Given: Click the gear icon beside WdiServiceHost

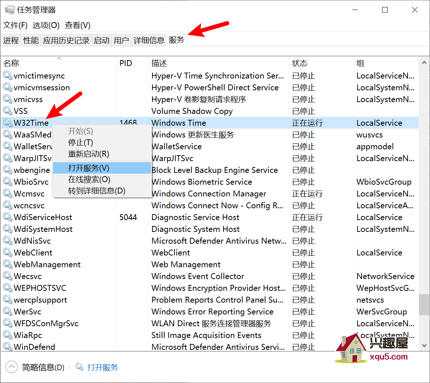Looking at the screenshot, I should [x=8, y=217].
